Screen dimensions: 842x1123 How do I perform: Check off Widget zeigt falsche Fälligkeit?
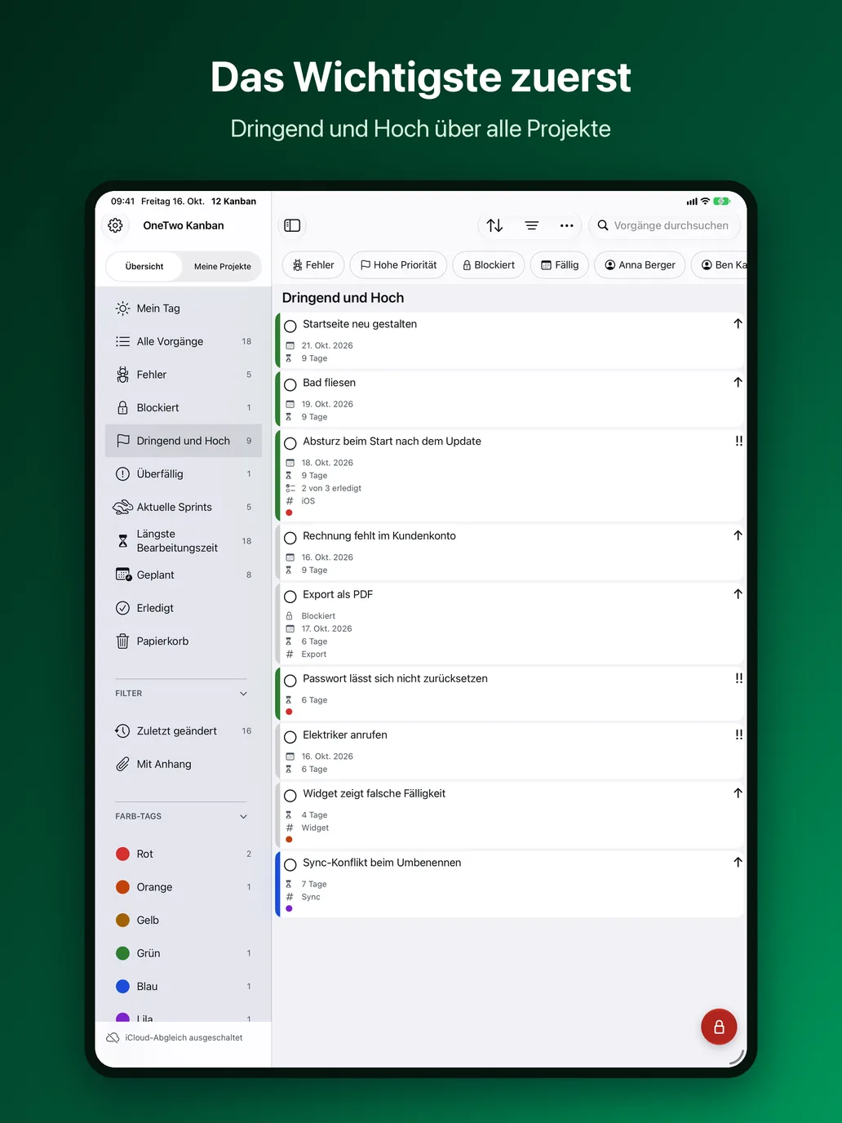(290, 795)
